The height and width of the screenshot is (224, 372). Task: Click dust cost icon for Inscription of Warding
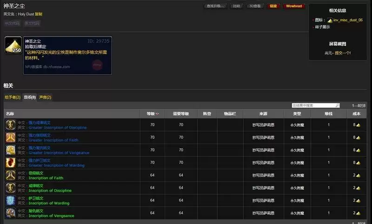pos(358,201)
